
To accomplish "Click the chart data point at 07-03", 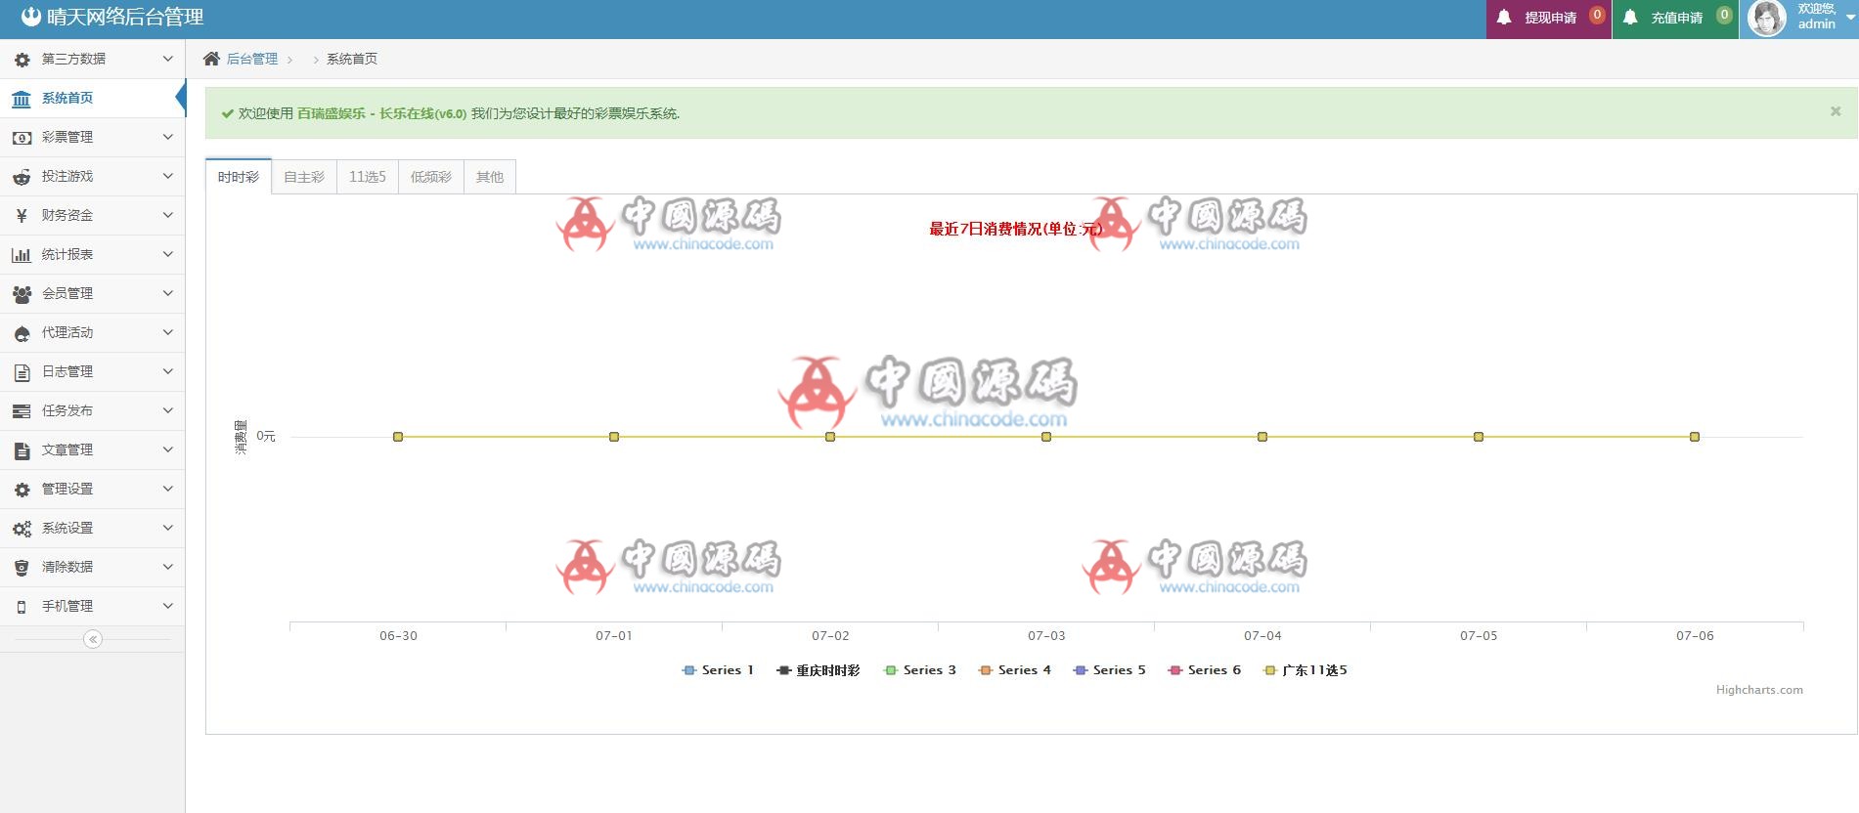I will point(1046,437).
